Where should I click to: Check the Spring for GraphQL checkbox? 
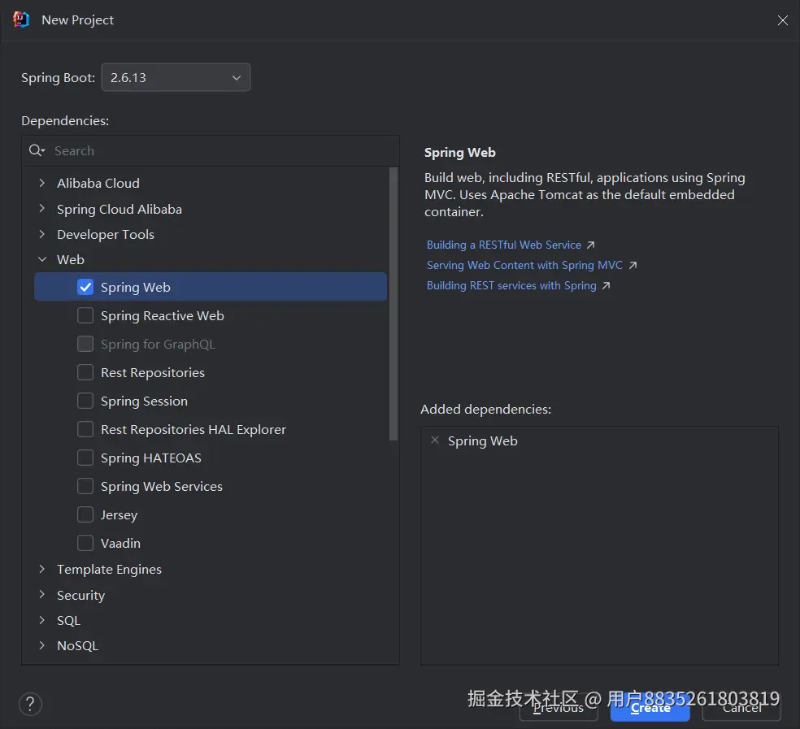[85, 344]
